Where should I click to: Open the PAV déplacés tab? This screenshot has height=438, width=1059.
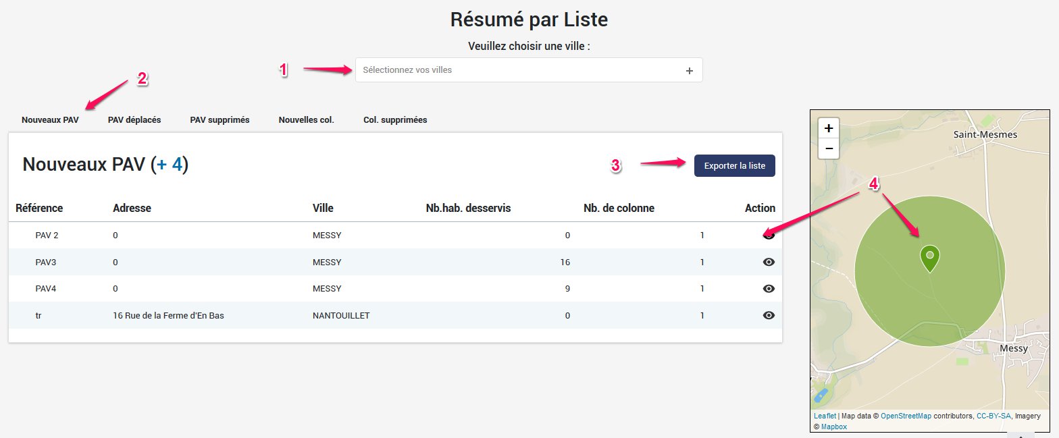134,120
